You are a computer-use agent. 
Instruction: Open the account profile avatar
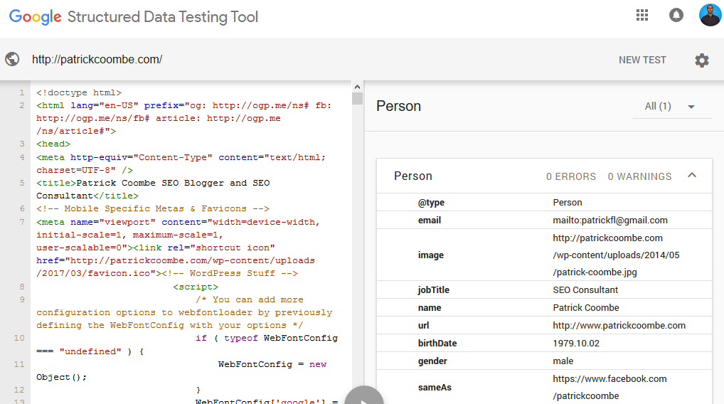(x=710, y=15)
